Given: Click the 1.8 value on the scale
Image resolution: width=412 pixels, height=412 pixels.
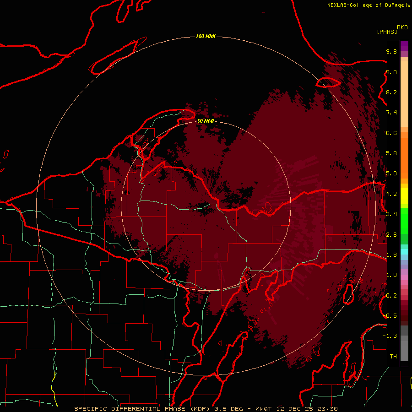Looking at the screenshot, I should pos(391,255).
